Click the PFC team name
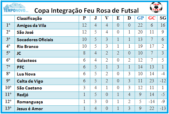Image resolution: width=169 pixels, height=114 pixels. [x=20, y=67]
